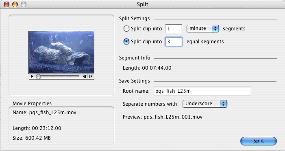Click the minute dropdown arrow stepper
This screenshot has width=285, height=151.
click(215, 29)
